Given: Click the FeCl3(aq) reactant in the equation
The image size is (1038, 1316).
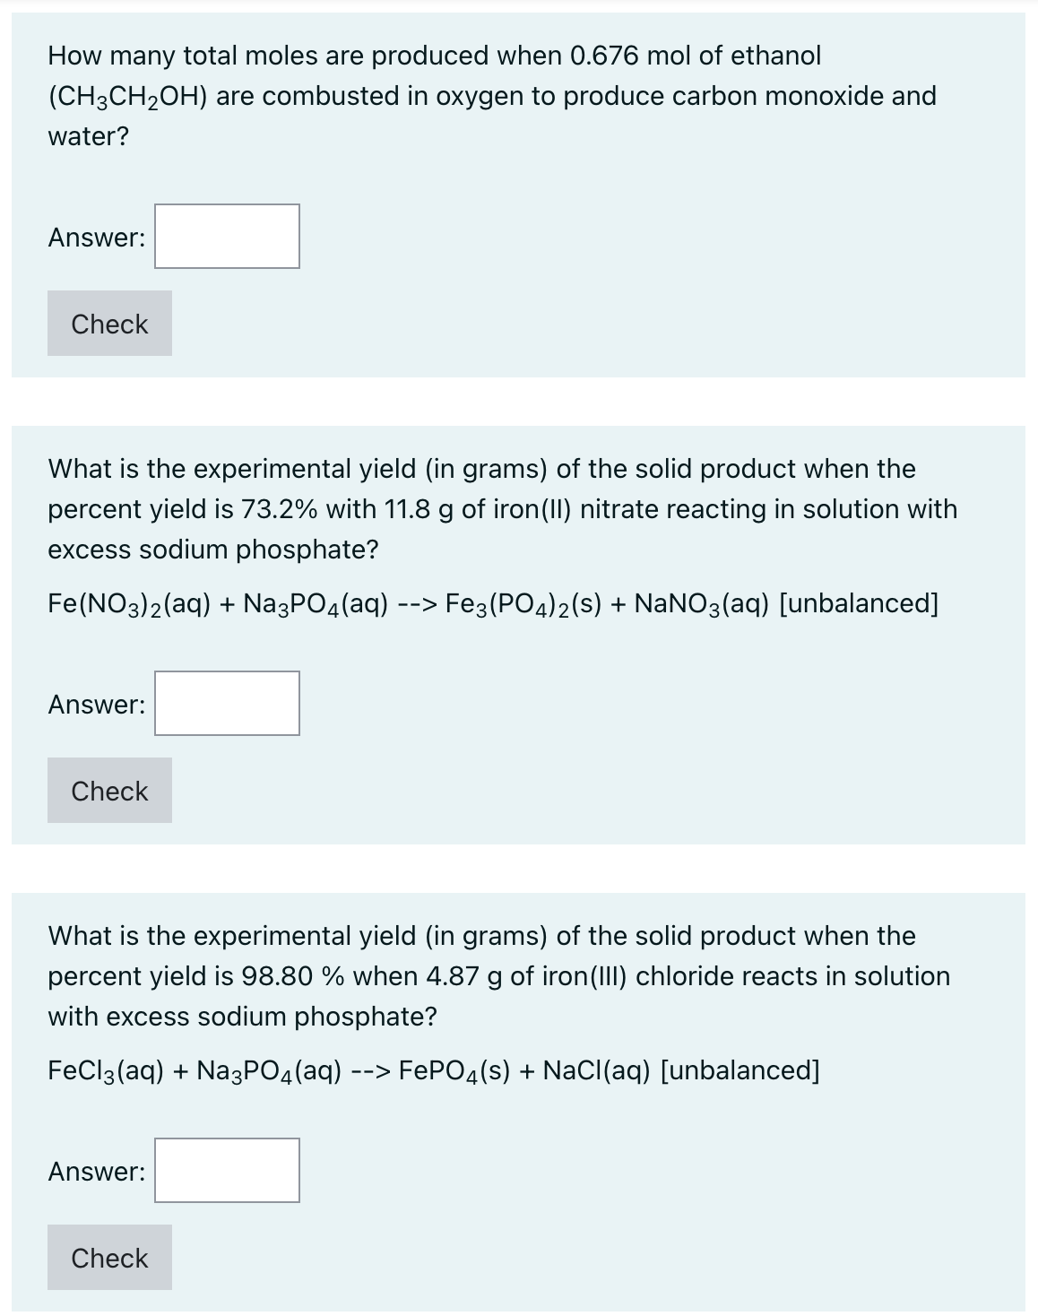Looking at the screenshot, I should tap(105, 1071).
